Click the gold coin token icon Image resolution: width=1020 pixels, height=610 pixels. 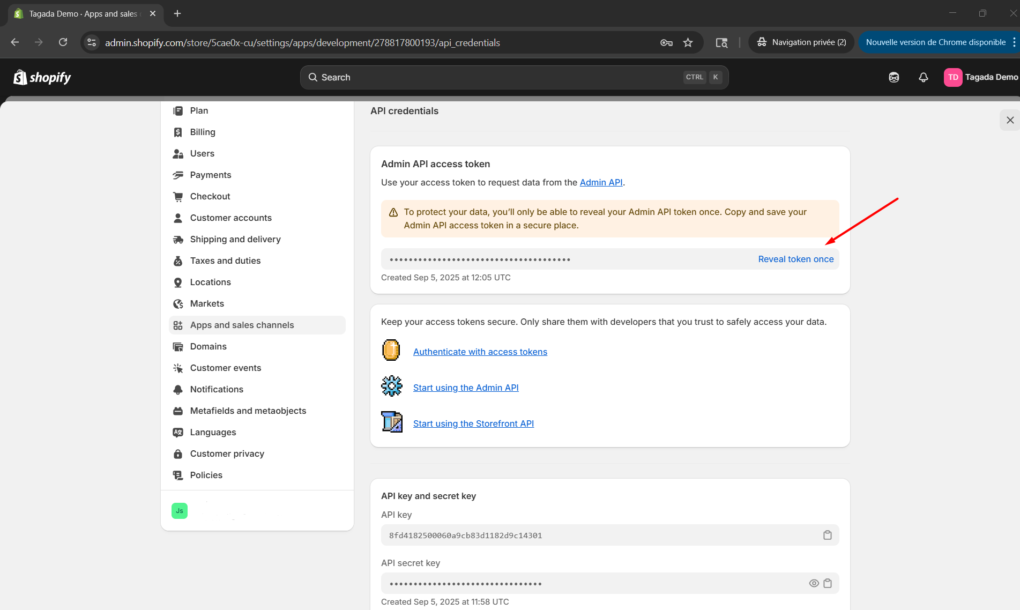coord(391,350)
